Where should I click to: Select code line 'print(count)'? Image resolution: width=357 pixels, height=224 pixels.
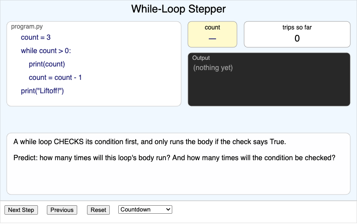coord(47,64)
